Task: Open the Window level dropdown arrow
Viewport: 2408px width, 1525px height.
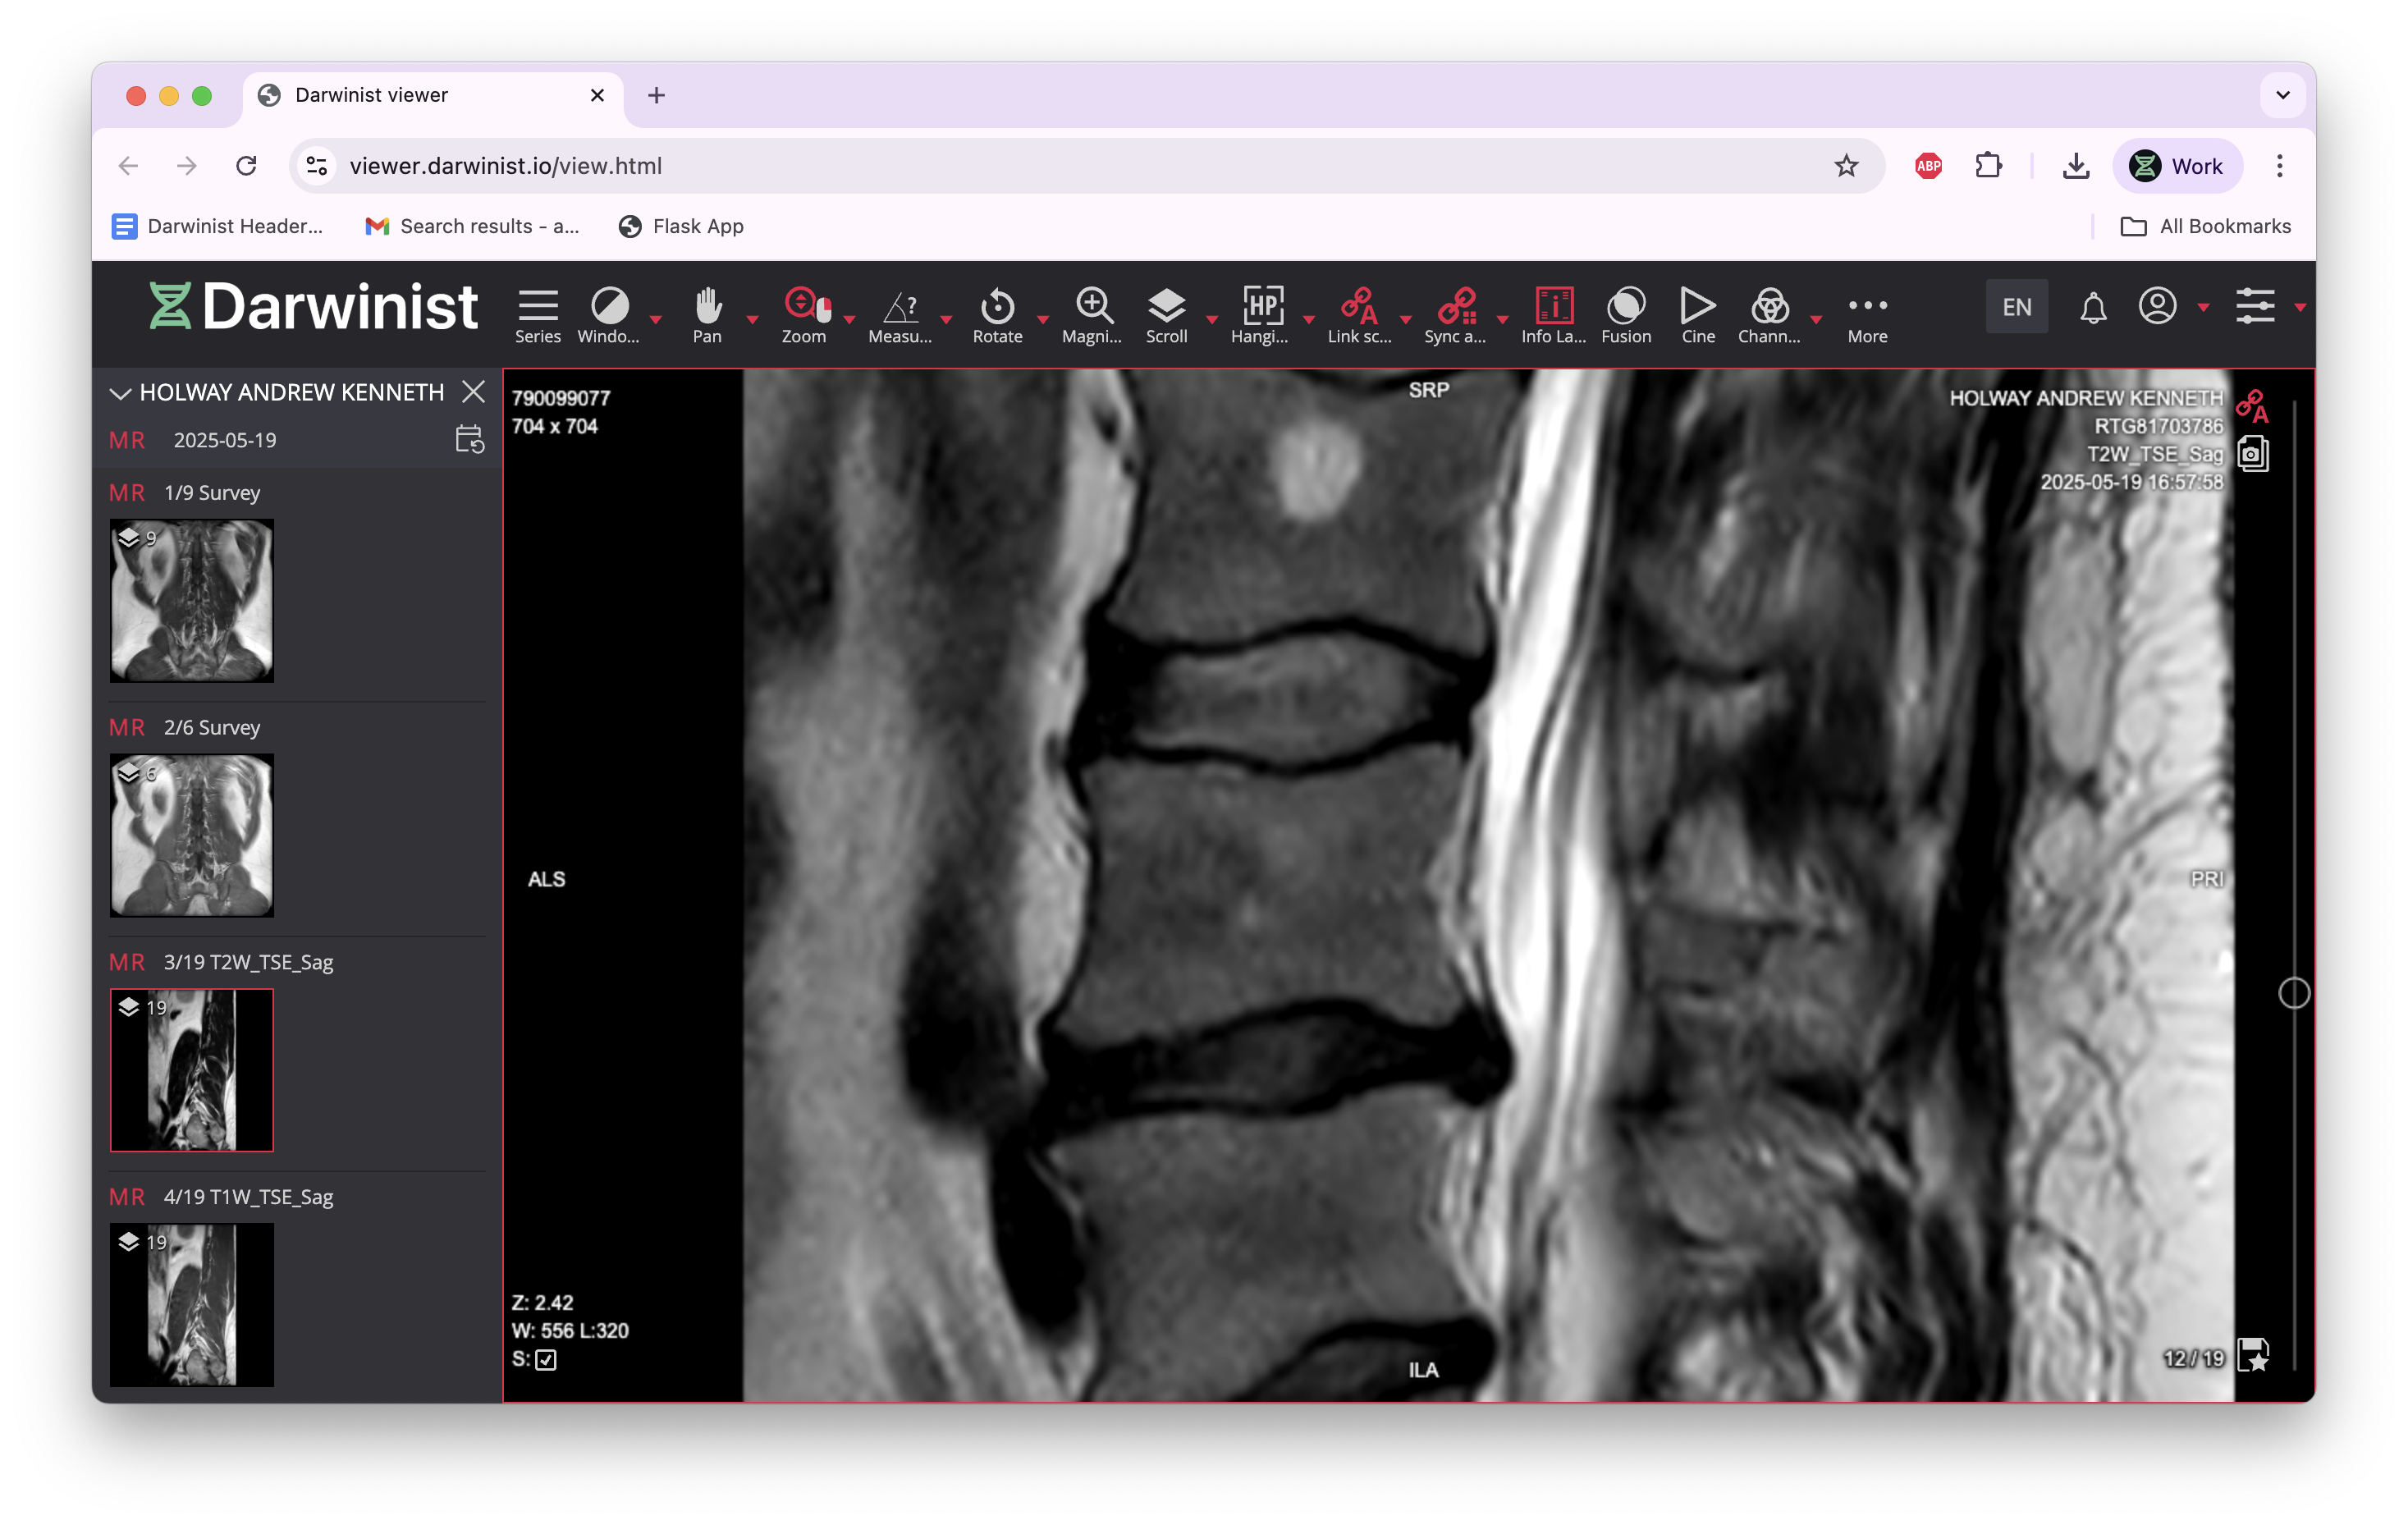Action: pyautogui.click(x=656, y=322)
